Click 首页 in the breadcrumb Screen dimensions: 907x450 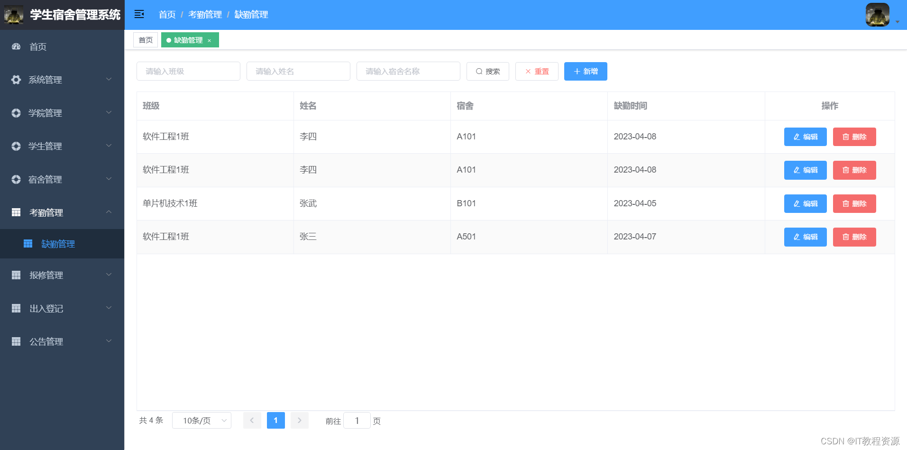(167, 15)
